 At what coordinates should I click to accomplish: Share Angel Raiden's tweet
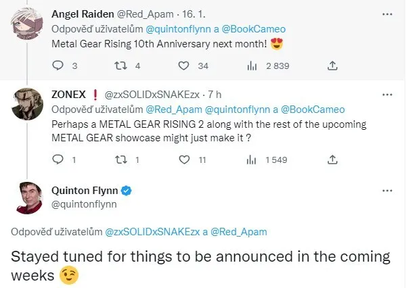coord(332,66)
